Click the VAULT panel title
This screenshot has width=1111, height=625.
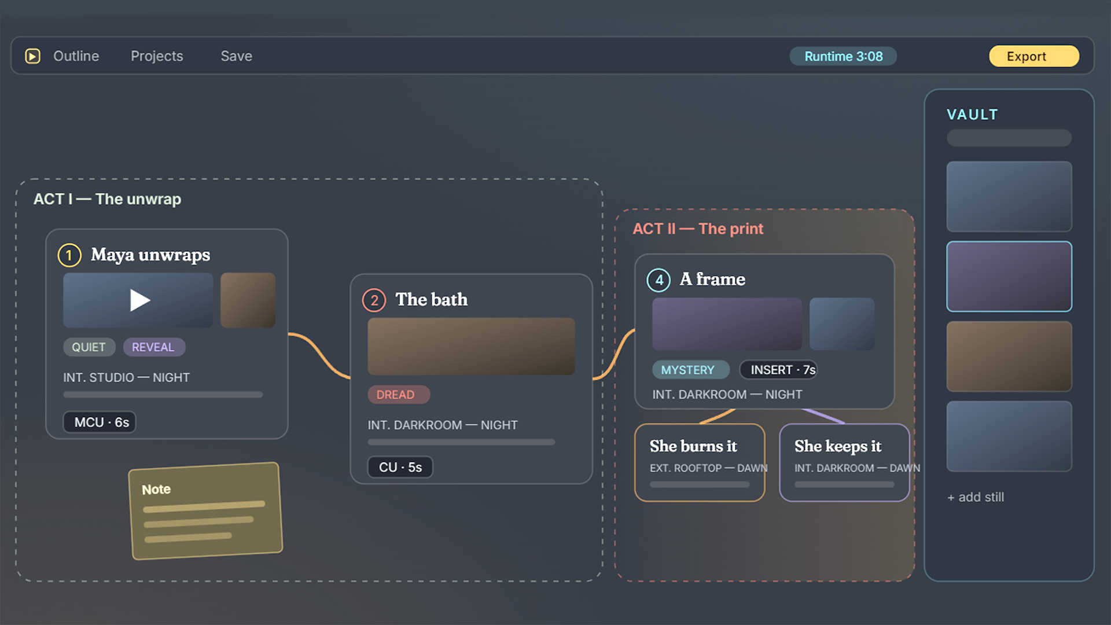[x=972, y=115]
